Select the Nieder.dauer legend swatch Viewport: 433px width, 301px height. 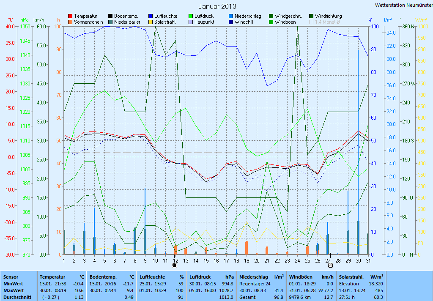click(110, 22)
